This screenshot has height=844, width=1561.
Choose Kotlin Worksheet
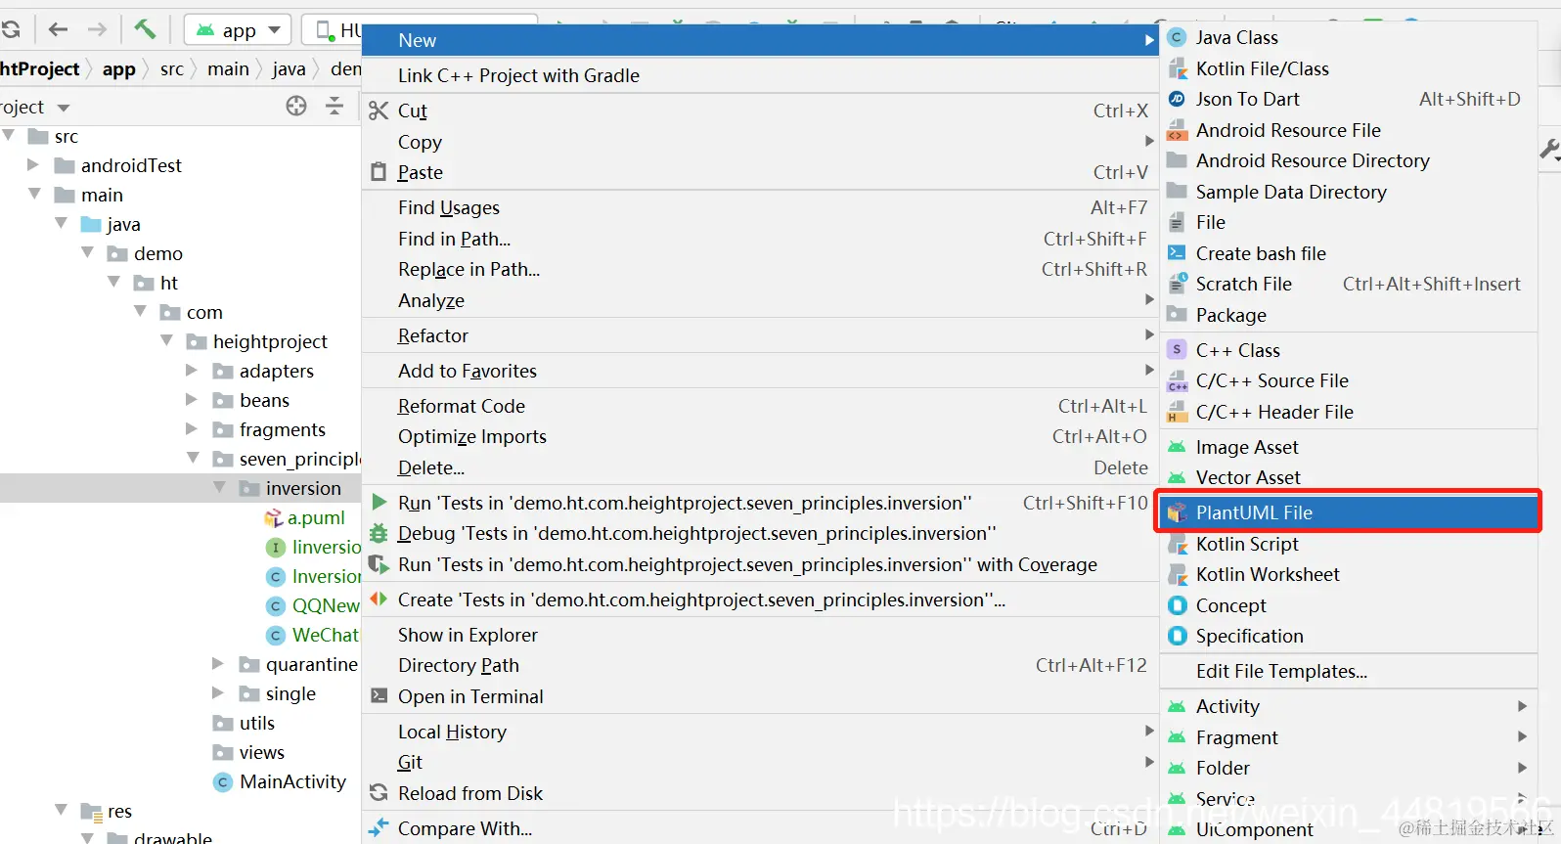tap(1349, 574)
